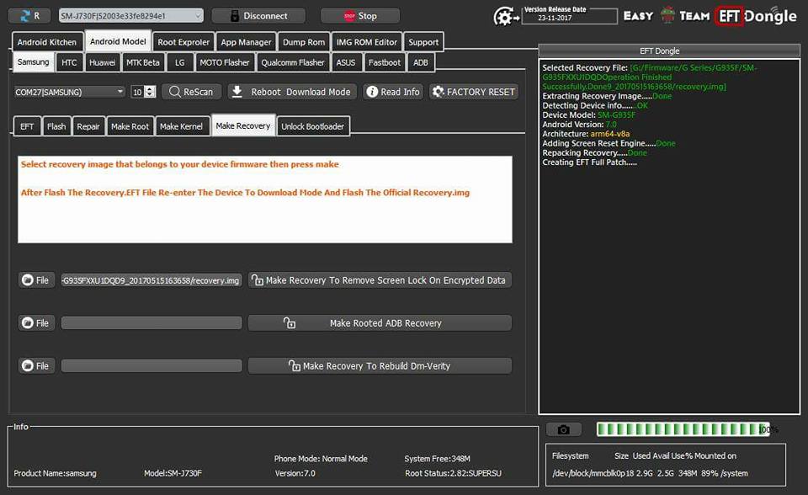This screenshot has height=495, width=808.
Task: Open MOTO Flasher tab
Action: coord(225,62)
